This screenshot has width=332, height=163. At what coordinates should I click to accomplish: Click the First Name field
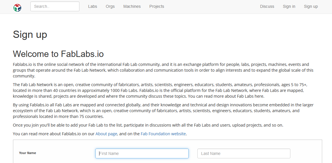[x=142, y=153]
